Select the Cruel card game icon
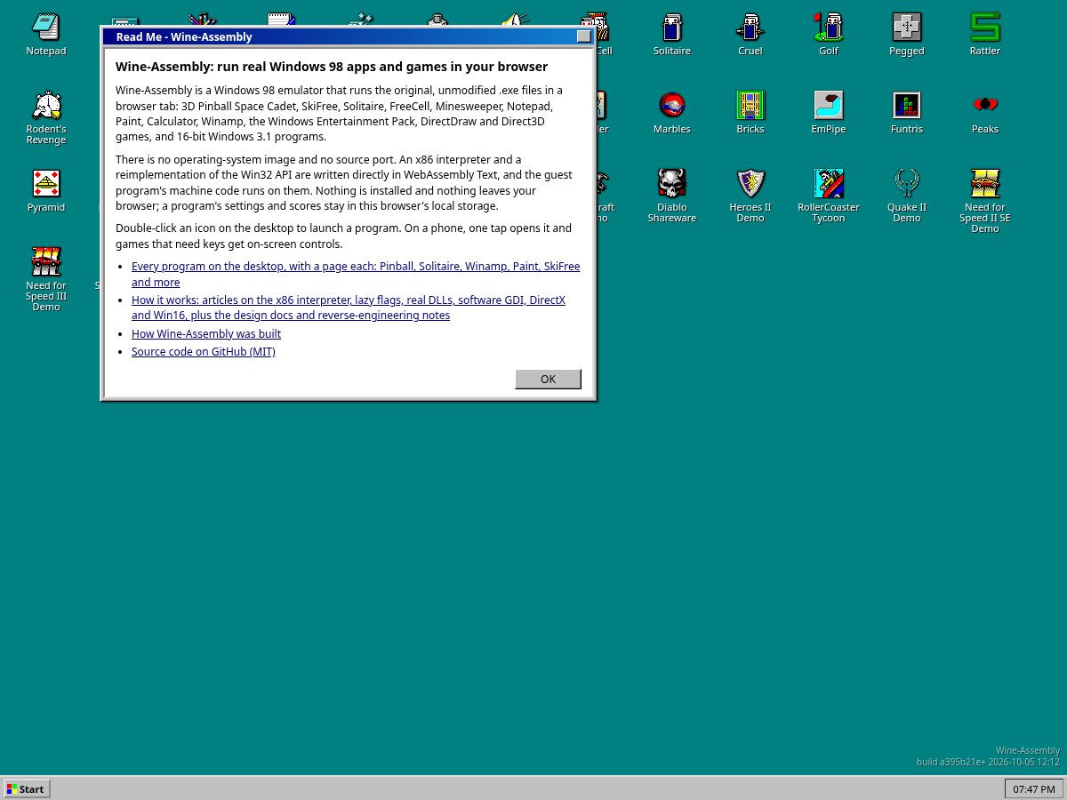Image resolution: width=1067 pixels, height=800 pixels. [750, 35]
